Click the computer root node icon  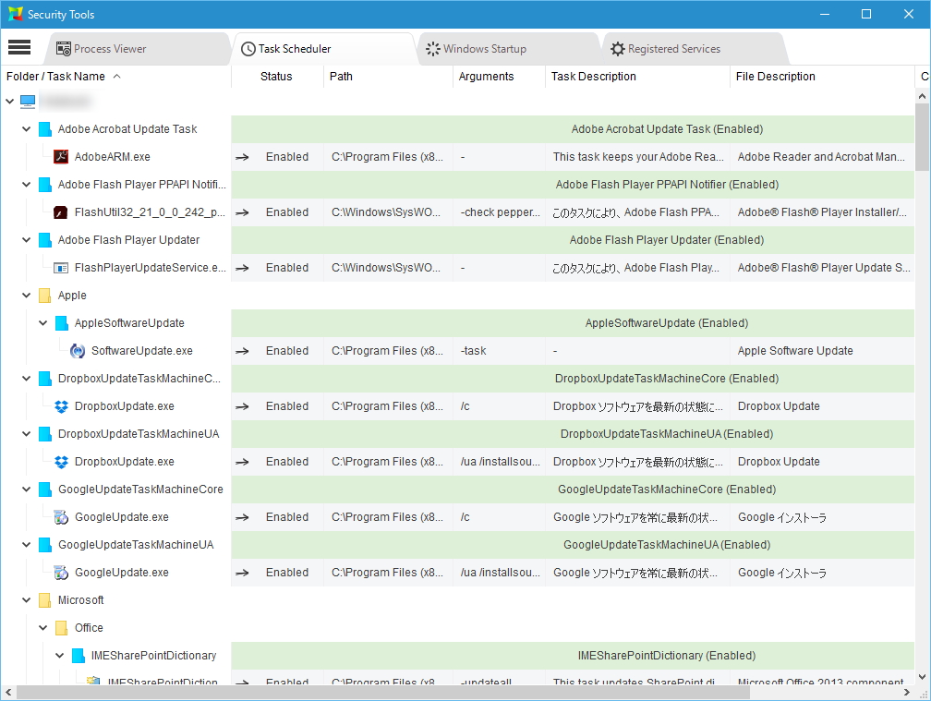(x=28, y=102)
